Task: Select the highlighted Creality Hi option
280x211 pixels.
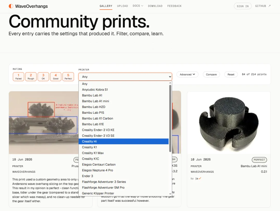Action: point(124,141)
